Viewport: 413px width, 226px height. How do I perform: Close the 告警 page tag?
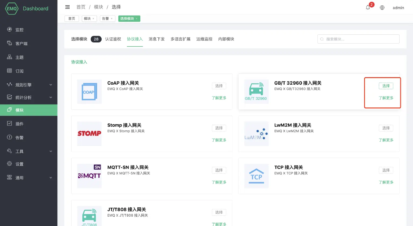[112, 19]
